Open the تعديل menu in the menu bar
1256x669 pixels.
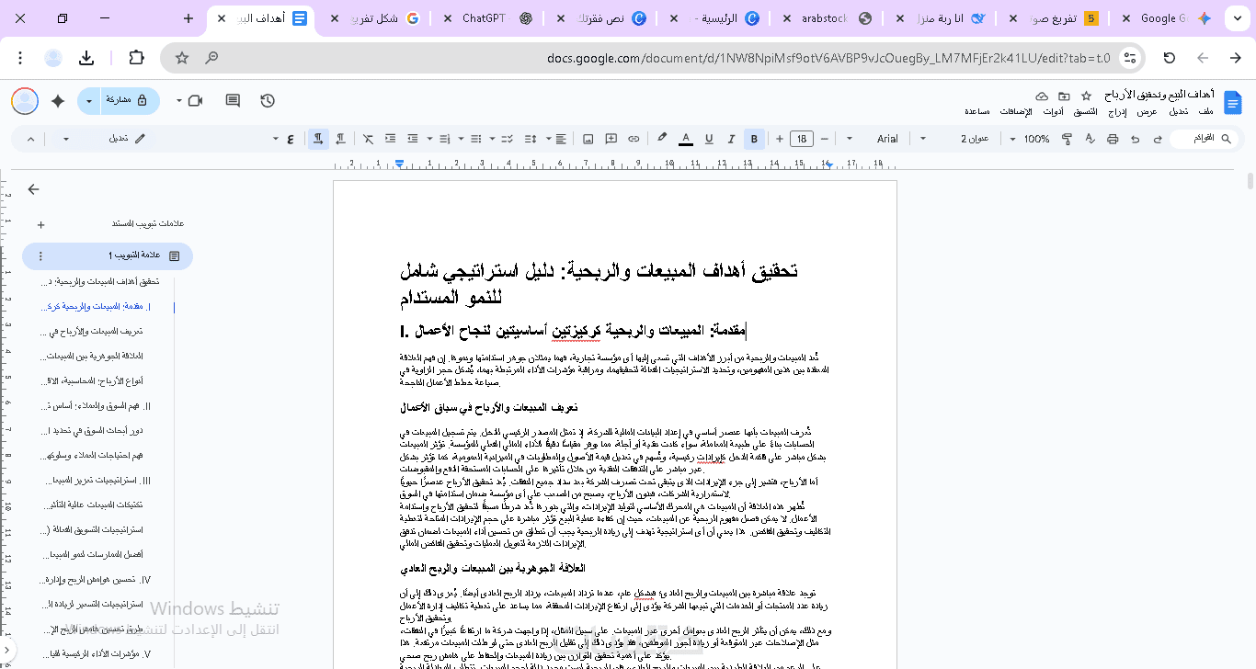point(1177,111)
